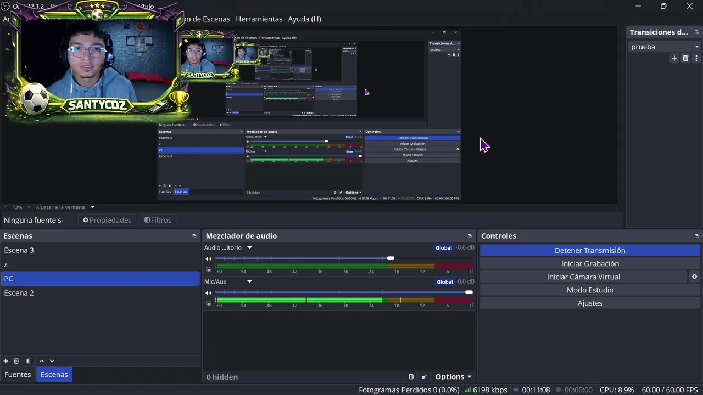This screenshot has height=395, width=703.
Task: Toggle Modo Estudio
Action: [x=590, y=290]
